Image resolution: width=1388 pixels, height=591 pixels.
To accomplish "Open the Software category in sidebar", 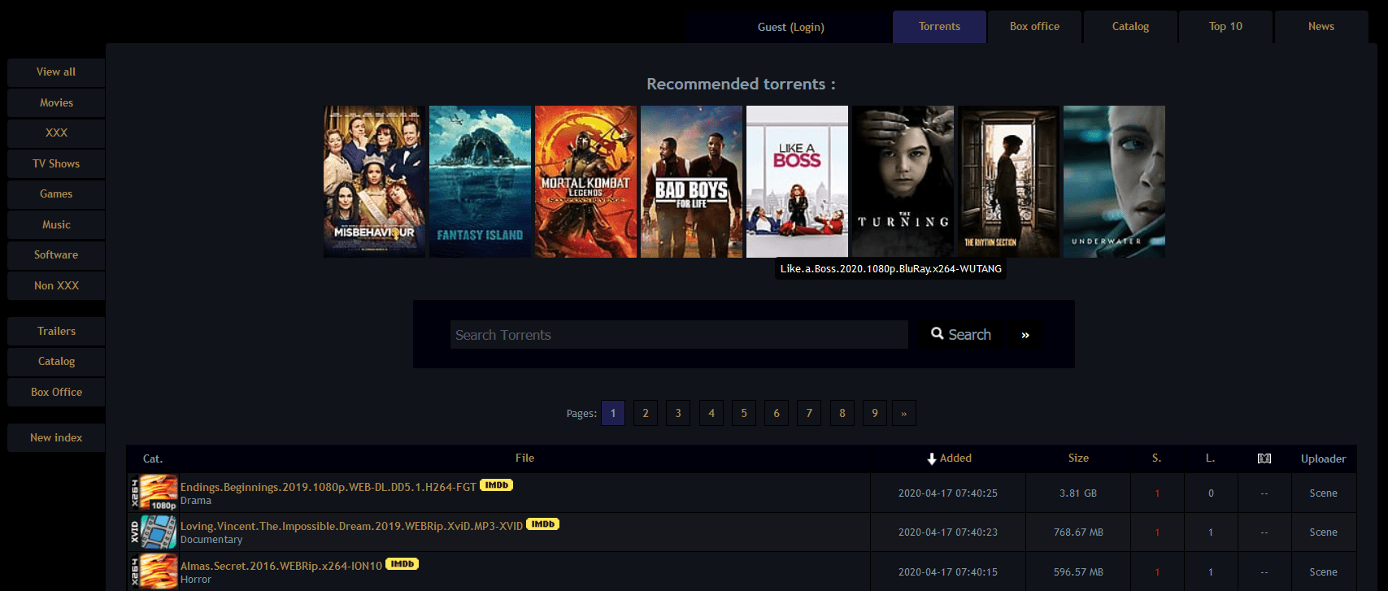I will (56, 255).
